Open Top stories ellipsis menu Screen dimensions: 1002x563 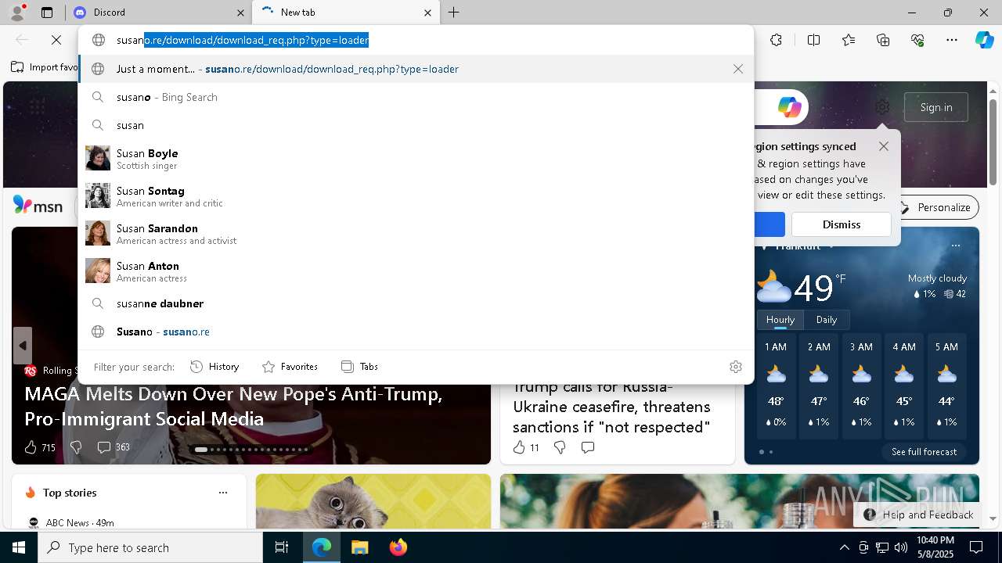tap(223, 493)
